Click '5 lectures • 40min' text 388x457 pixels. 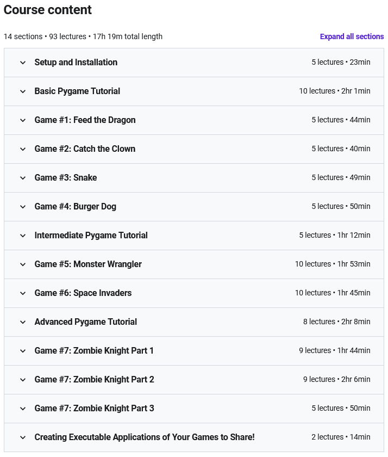tap(341, 149)
